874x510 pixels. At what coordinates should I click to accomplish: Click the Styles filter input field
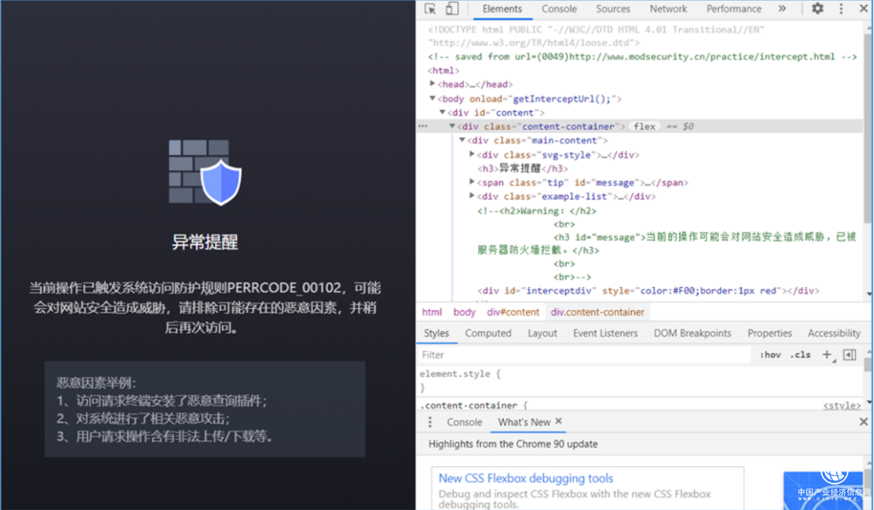click(583, 354)
